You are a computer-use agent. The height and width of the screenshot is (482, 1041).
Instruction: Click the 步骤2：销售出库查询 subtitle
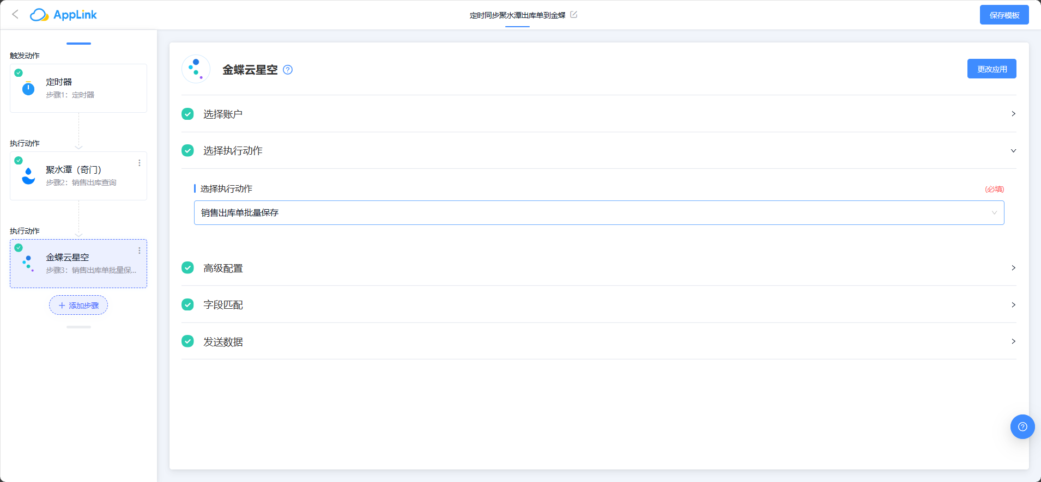81,182
